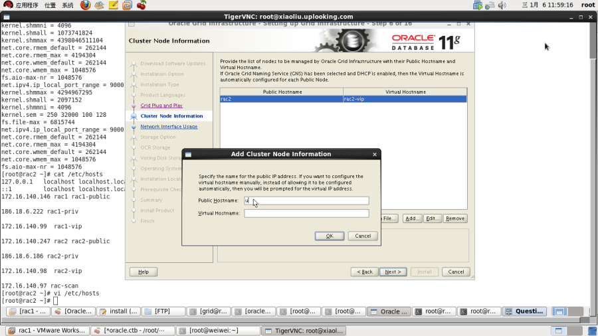
Task: Switch to [FTP] taskbar window
Action: 163,311
